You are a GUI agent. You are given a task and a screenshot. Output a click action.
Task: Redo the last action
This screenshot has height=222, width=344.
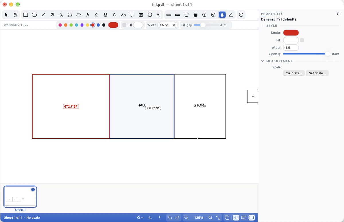pyautogui.click(x=177, y=218)
